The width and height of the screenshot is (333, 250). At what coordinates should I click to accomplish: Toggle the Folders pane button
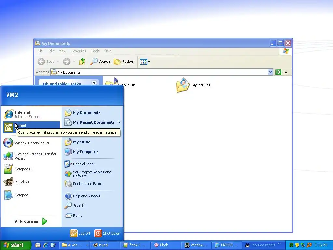[x=124, y=62]
